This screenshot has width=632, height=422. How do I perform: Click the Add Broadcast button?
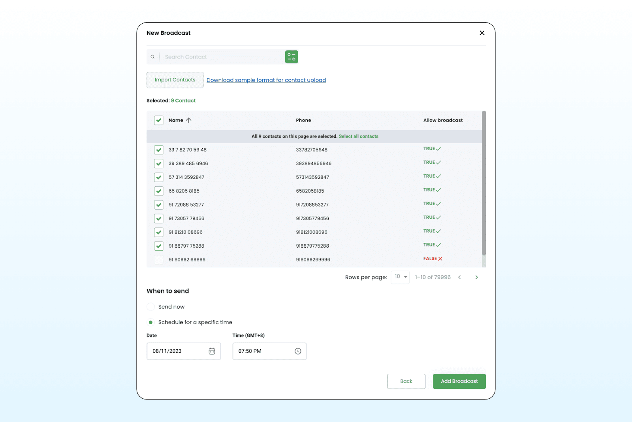tap(459, 381)
